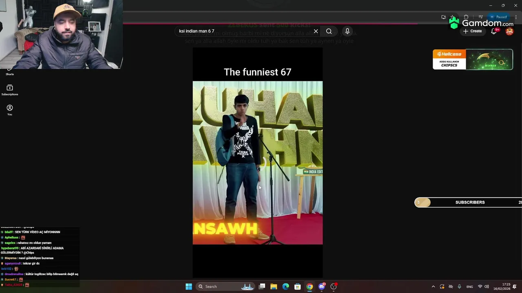Open Task View on the taskbar
The height and width of the screenshot is (293, 522).
click(262, 286)
